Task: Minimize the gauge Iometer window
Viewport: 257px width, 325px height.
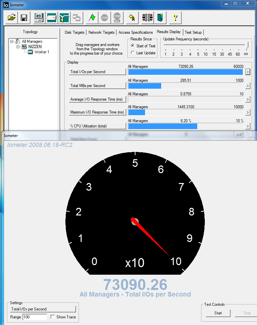Action: click(x=239, y=134)
